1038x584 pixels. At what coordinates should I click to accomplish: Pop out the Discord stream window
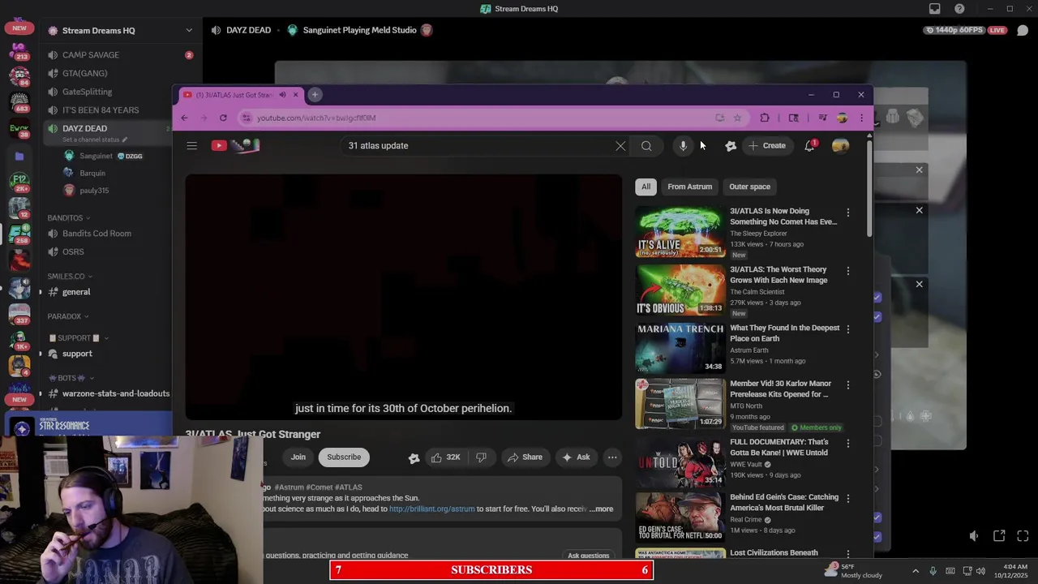(x=999, y=536)
